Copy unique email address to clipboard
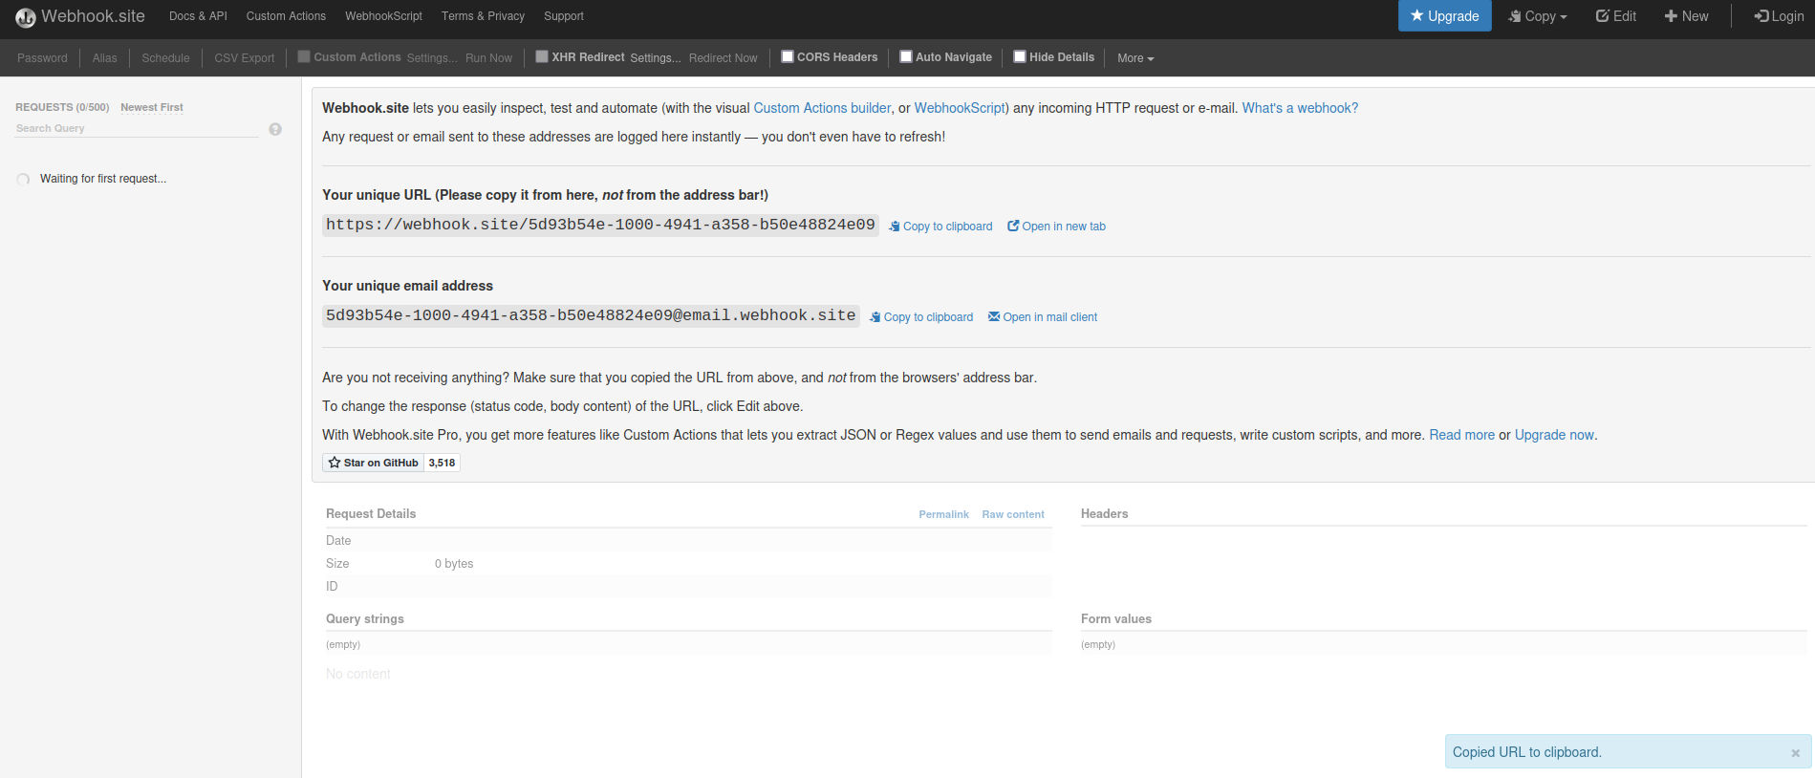Screen dimensions: 1815x778 click(x=921, y=317)
